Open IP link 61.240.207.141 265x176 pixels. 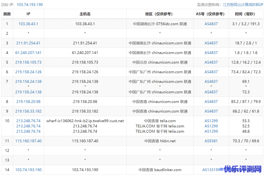pyautogui.click(x=28, y=53)
